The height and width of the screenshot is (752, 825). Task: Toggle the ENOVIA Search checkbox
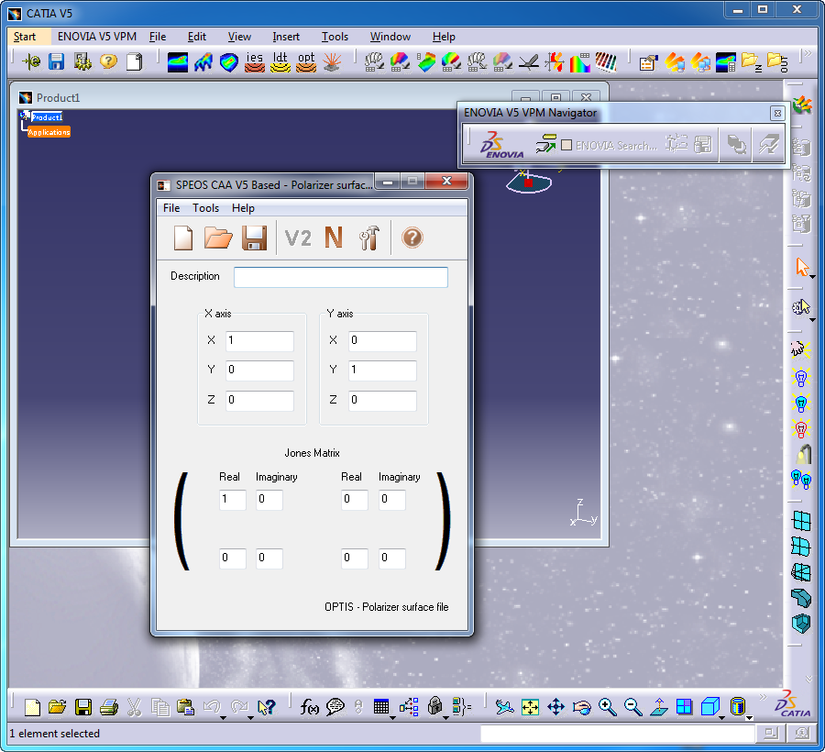pyautogui.click(x=566, y=145)
